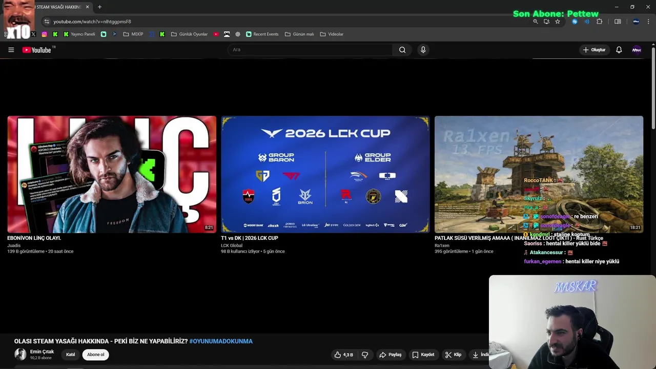This screenshot has height=369, width=656.
Task: Open the ChatGPT bookmark icon
Action: (x=238, y=34)
